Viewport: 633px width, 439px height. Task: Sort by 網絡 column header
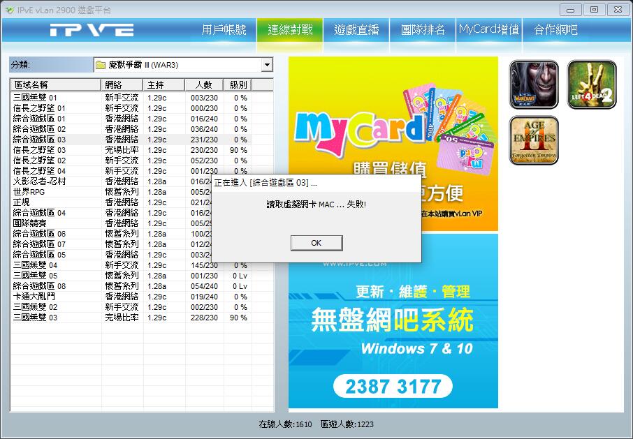point(122,85)
